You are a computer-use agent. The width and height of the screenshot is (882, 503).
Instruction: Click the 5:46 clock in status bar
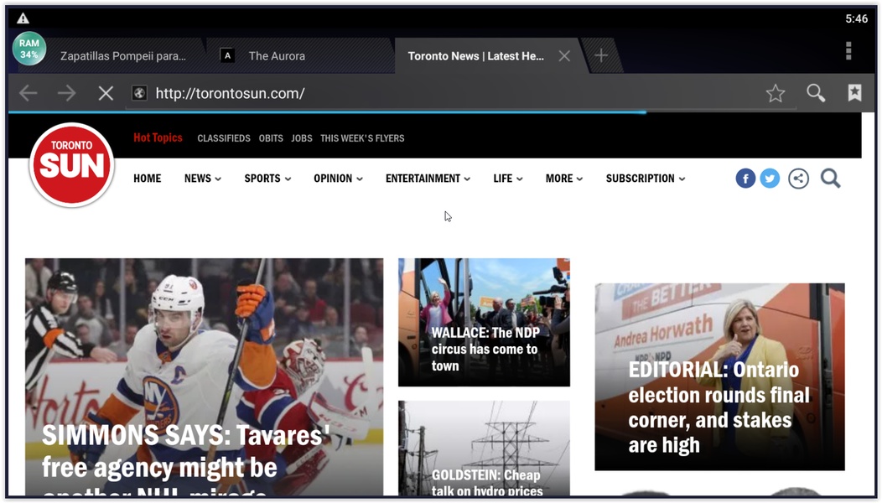pyautogui.click(x=856, y=18)
